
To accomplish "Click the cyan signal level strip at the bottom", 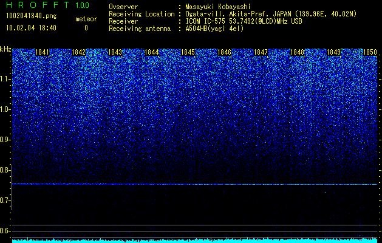I will pyautogui.click(x=195, y=241).
